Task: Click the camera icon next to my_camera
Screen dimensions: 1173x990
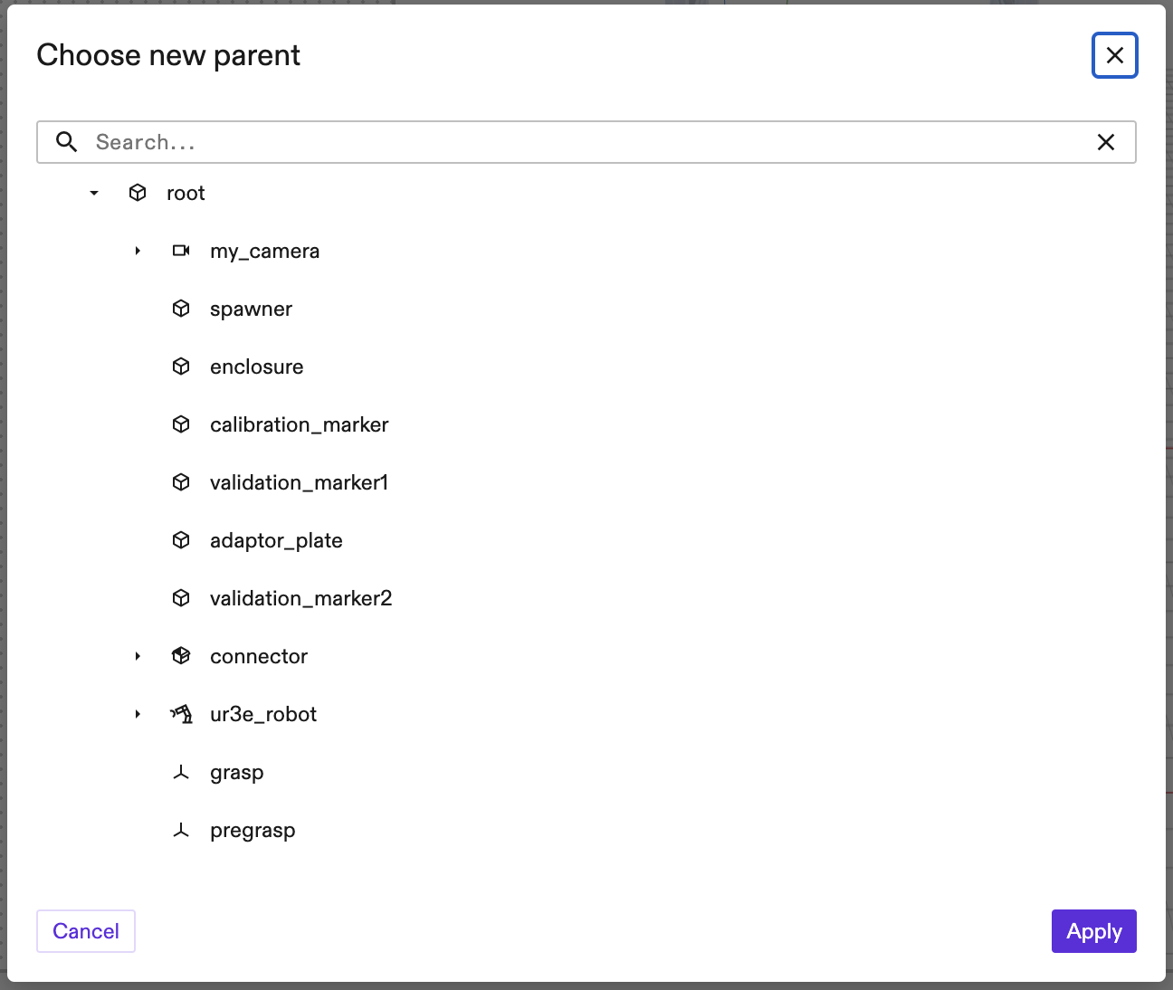Action: 181,251
